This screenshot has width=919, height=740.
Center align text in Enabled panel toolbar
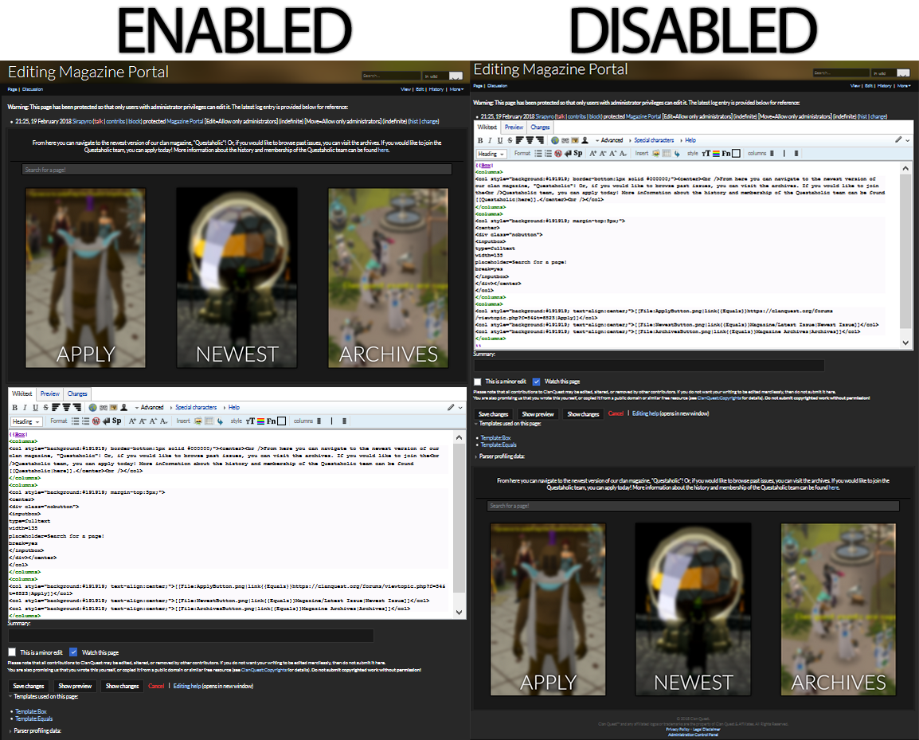pyautogui.click(x=66, y=407)
